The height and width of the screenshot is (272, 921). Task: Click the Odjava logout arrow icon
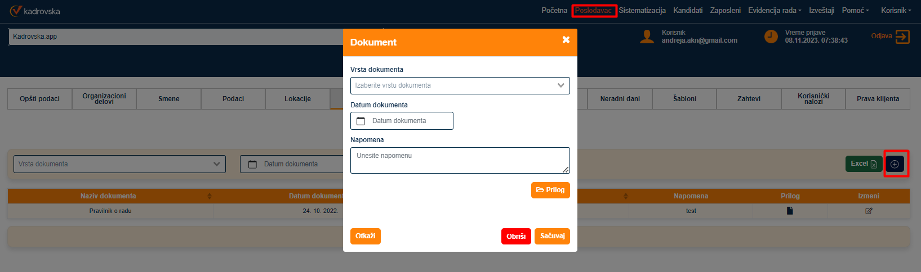pos(902,37)
